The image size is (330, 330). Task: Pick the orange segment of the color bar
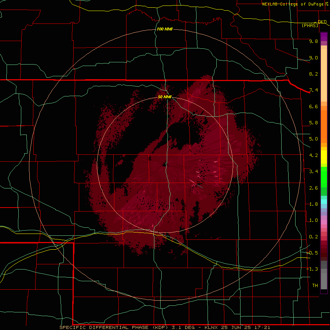click(324, 126)
